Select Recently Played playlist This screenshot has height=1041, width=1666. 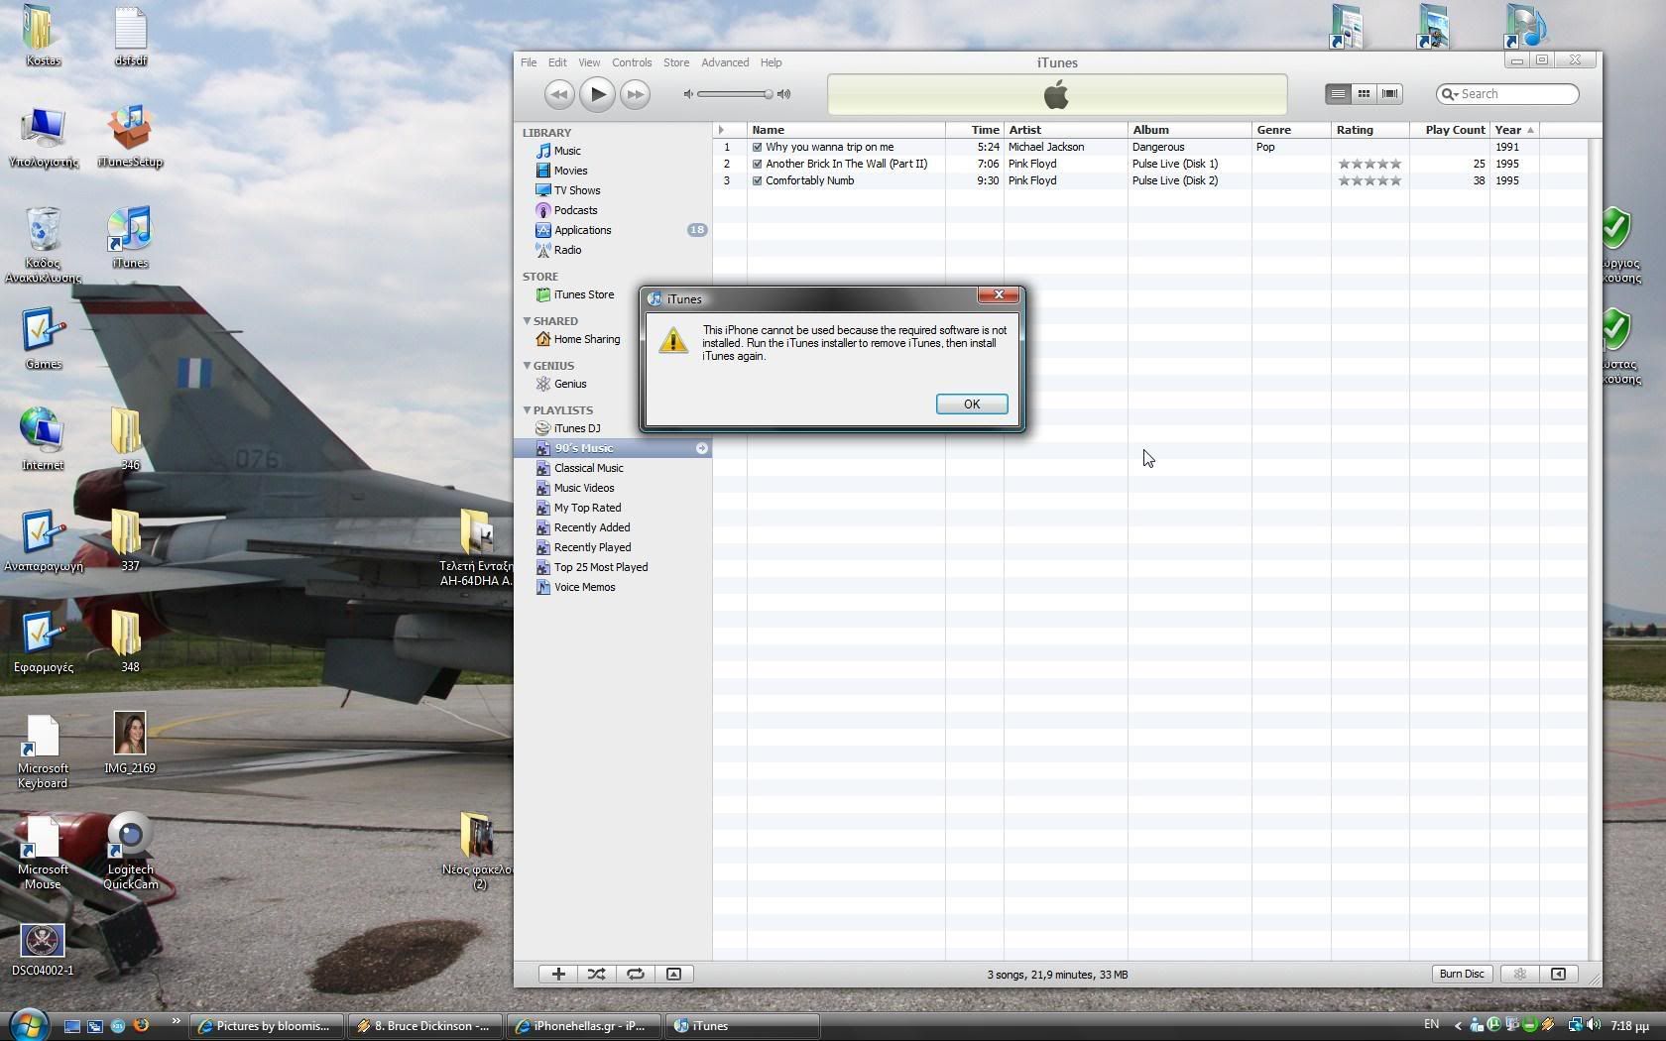pos(592,547)
